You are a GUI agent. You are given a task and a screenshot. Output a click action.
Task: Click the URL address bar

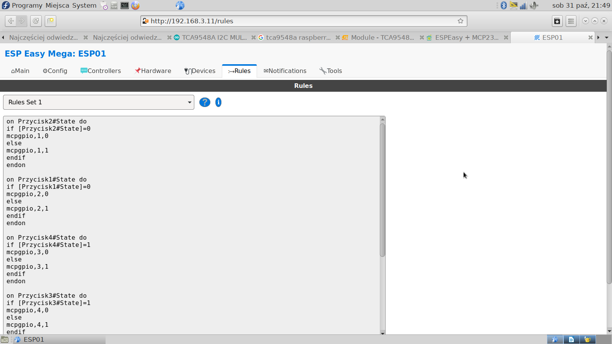pos(304,21)
